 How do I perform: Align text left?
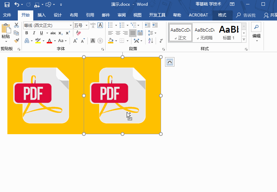(x=111, y=33)
